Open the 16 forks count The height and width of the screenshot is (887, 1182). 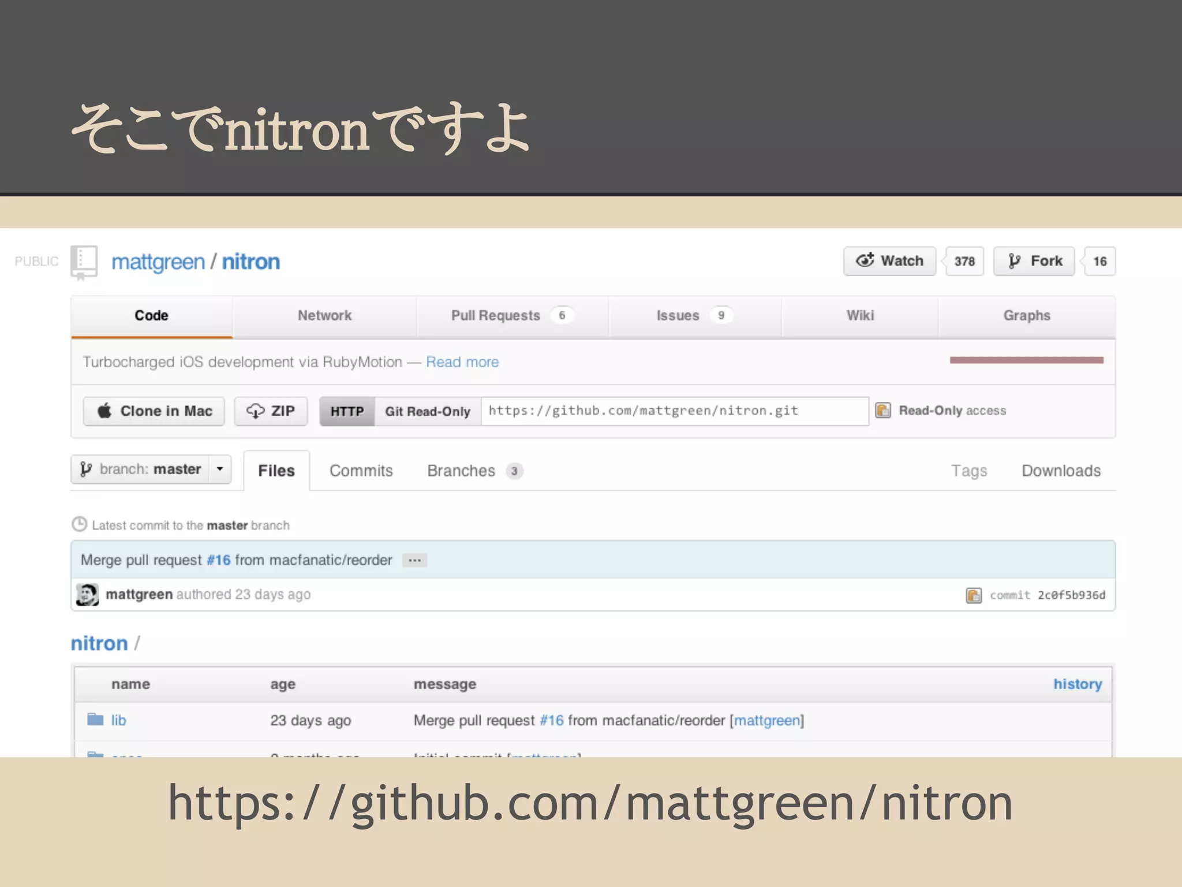pos(1099,261)
